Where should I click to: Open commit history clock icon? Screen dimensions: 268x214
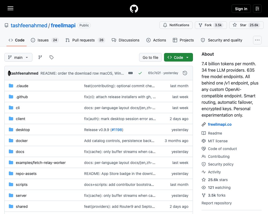click(185, 73)
